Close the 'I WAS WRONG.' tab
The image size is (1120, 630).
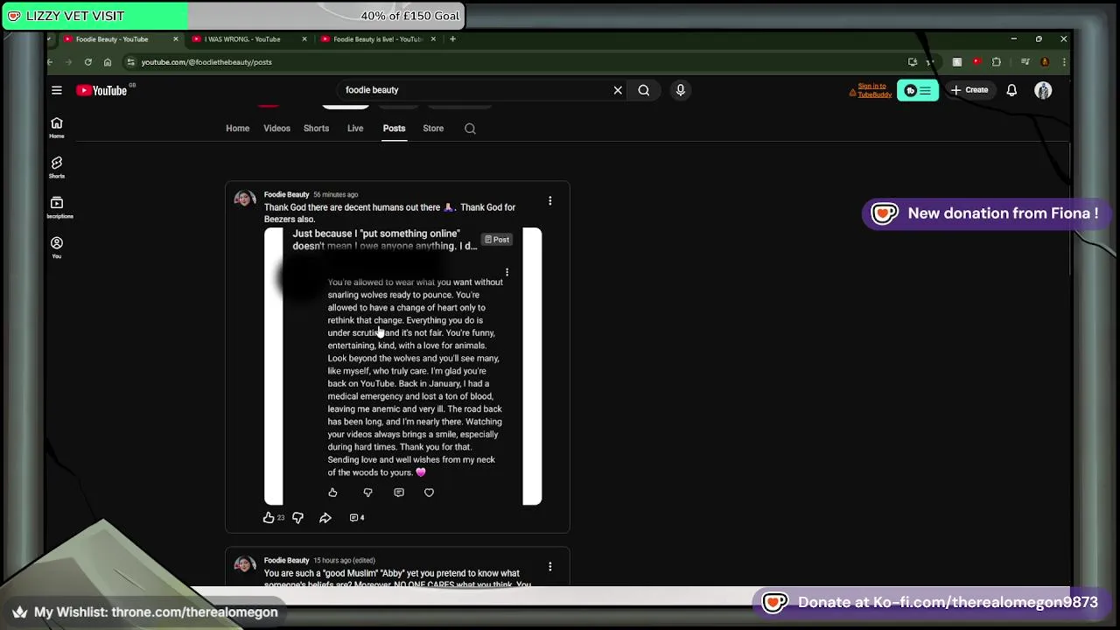[x=304, y=39]
